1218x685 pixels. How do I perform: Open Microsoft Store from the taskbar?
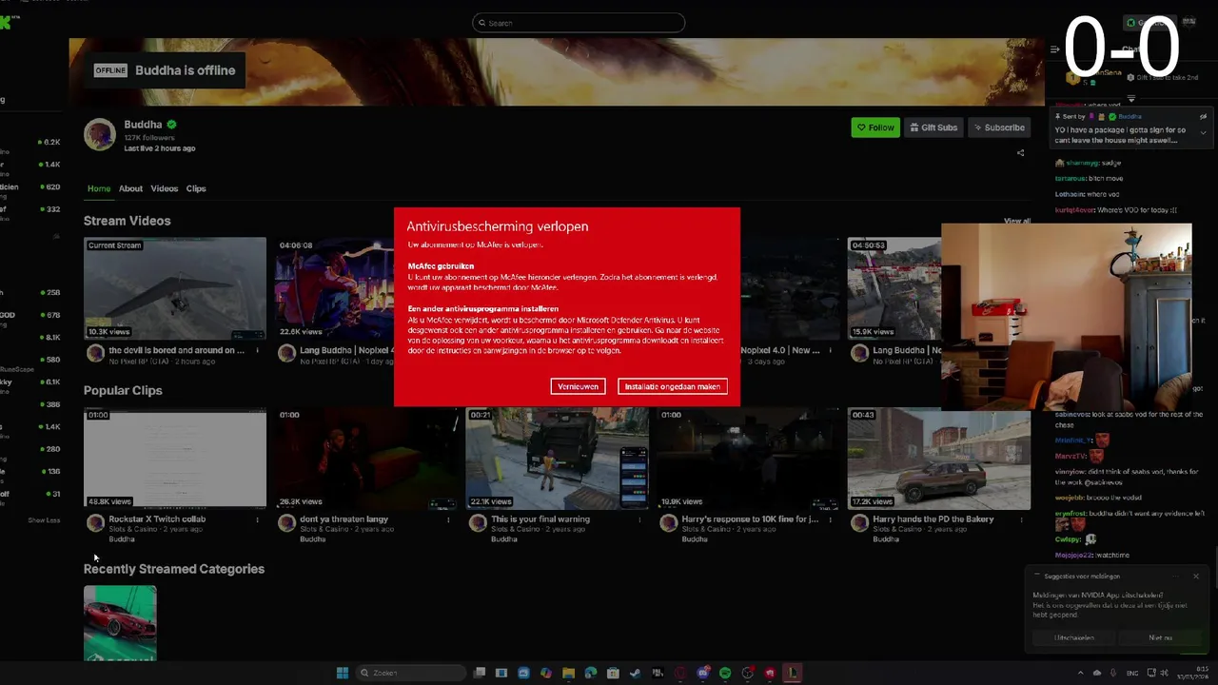tap(613, 673)
